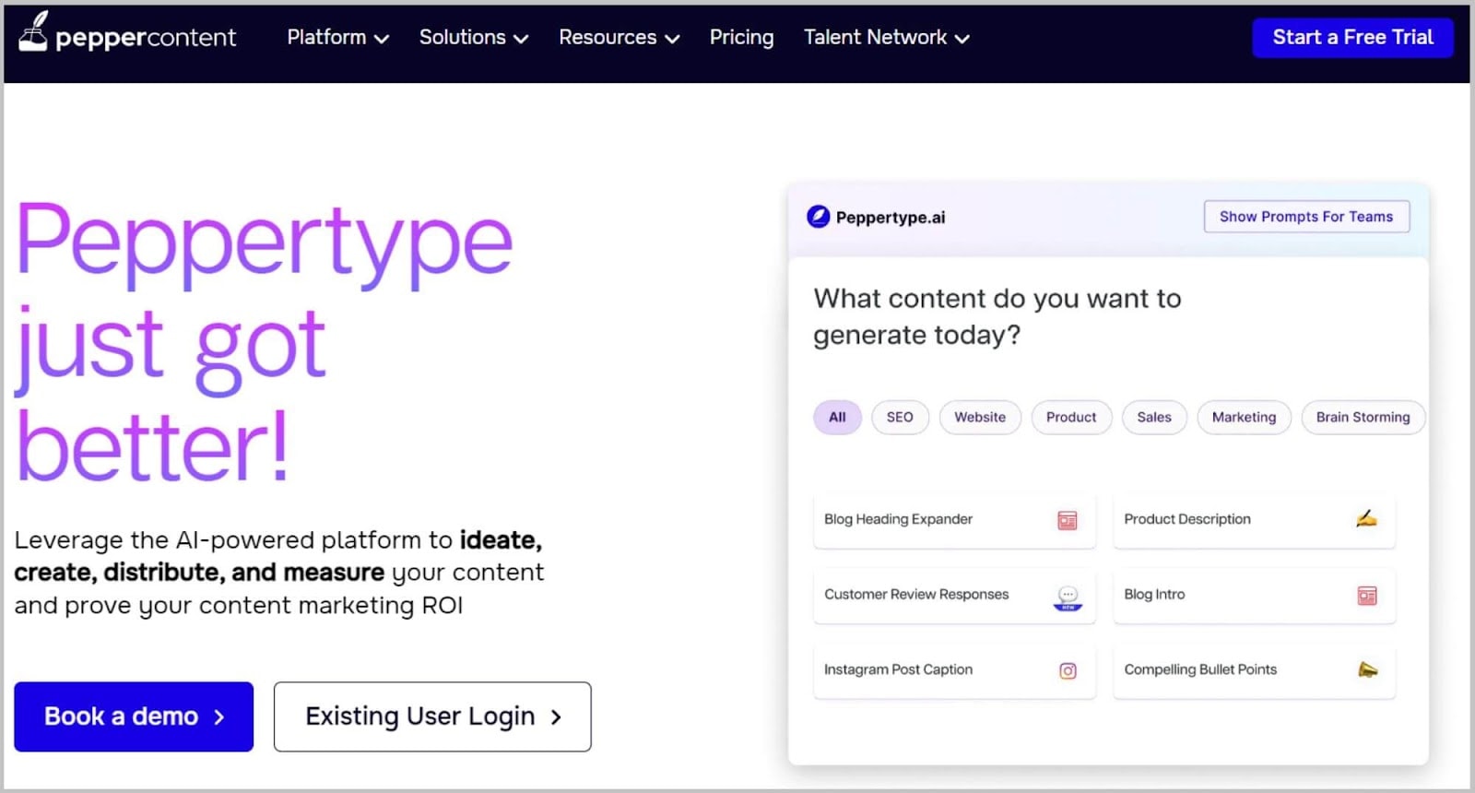This screenshot has height=793, width=1475.
Task: Expand the Talent Network menu chevron
Action: coord(962,39)
